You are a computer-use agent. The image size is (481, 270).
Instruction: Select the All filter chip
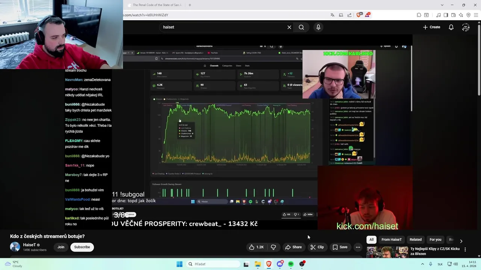point(371,240)
